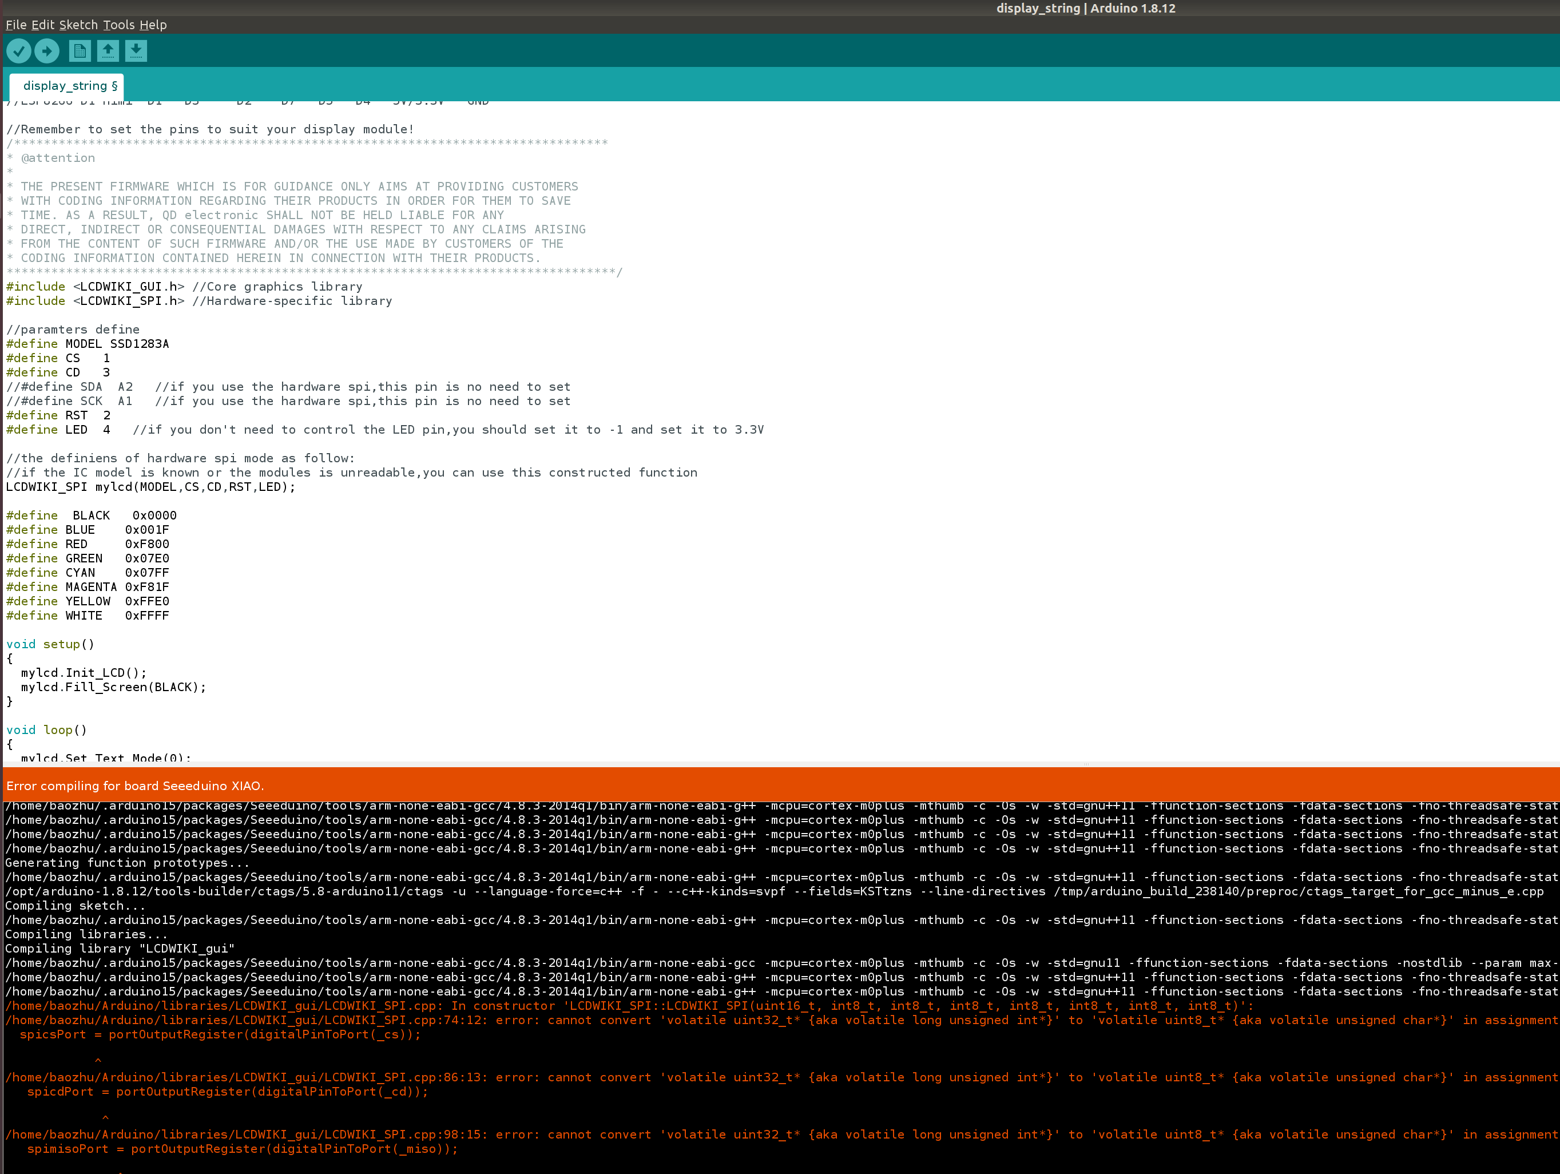
Task: Select the display_string sketch tab
Action: pos(68,86)
